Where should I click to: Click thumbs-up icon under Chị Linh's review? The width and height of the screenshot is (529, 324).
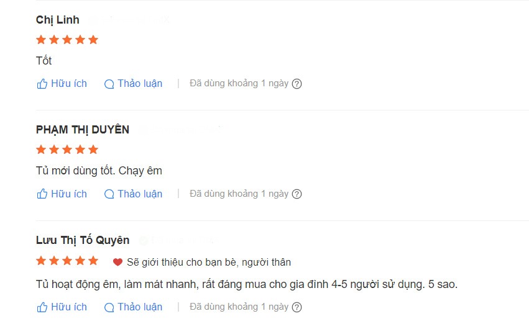click(42, 84)
